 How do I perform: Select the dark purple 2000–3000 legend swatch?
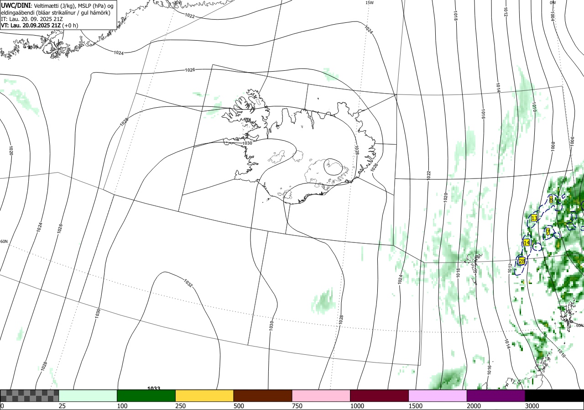tap(496, 395)
